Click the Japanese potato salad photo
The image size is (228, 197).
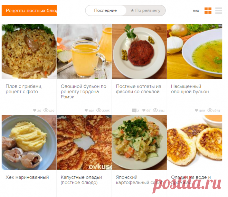[139, 142]
